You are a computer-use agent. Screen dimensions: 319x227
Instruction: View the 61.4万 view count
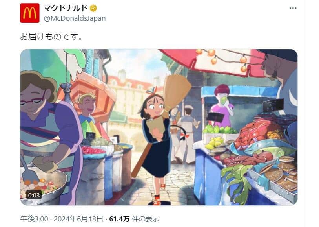coord(119,219)
